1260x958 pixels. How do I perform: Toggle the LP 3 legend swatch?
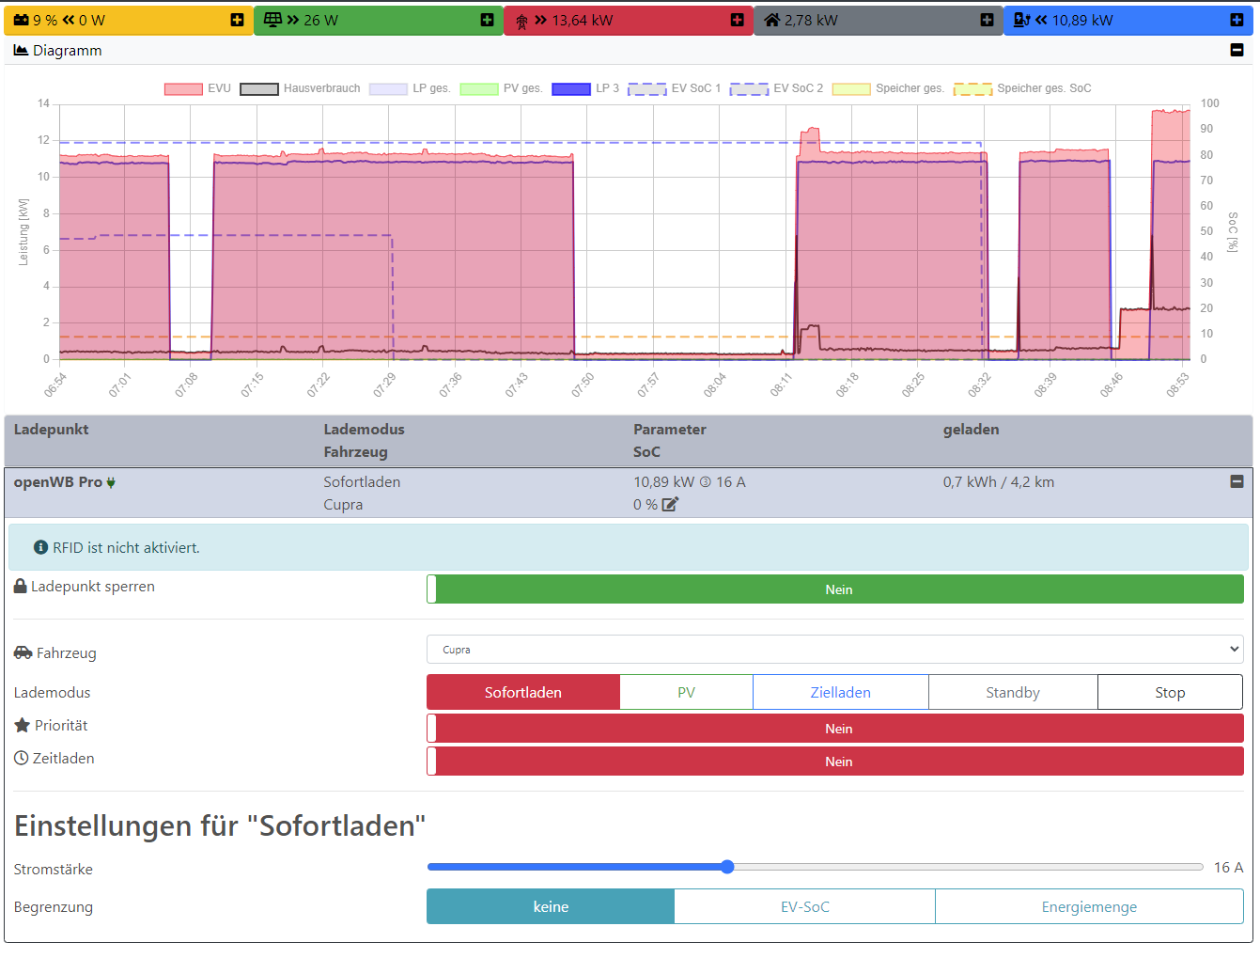pos(571,88)
